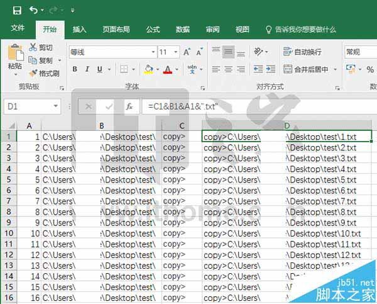This screenshot has width=377, height=304.
Task: Customize the Quick Access Toolbar
Action: (x=73, y=10)
